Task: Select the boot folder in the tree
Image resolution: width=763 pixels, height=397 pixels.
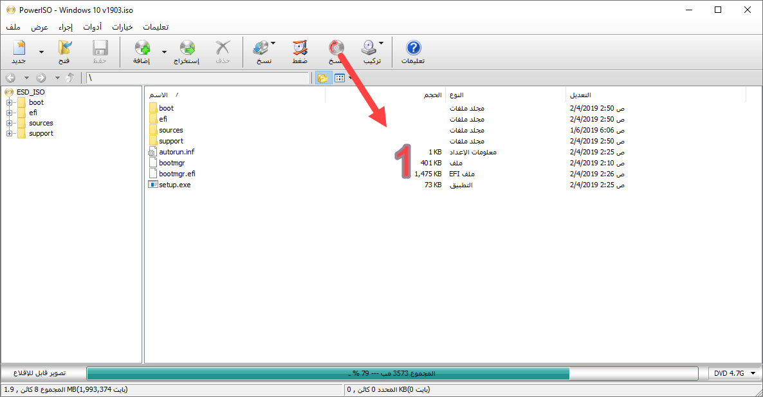Action: click(36, 103)
